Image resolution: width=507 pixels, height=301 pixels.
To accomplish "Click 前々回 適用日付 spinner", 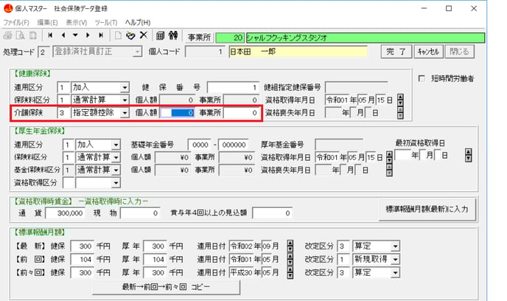I will (290, 272).
